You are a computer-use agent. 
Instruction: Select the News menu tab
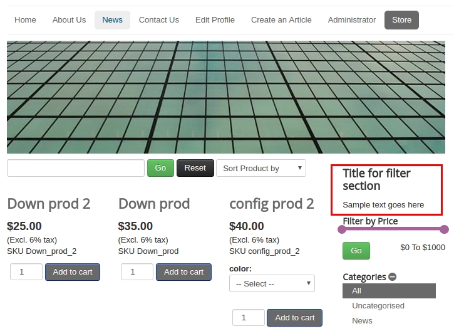(112, 19)
